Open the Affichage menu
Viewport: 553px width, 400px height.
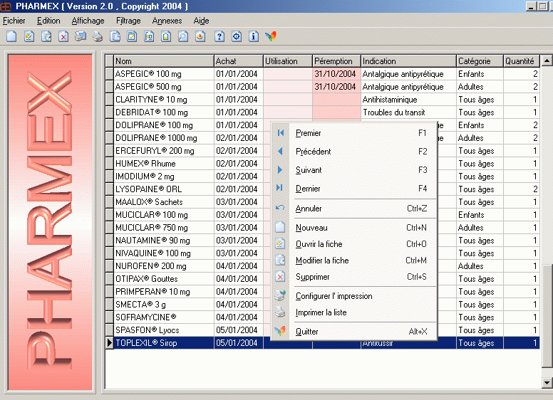click(88, 21)
